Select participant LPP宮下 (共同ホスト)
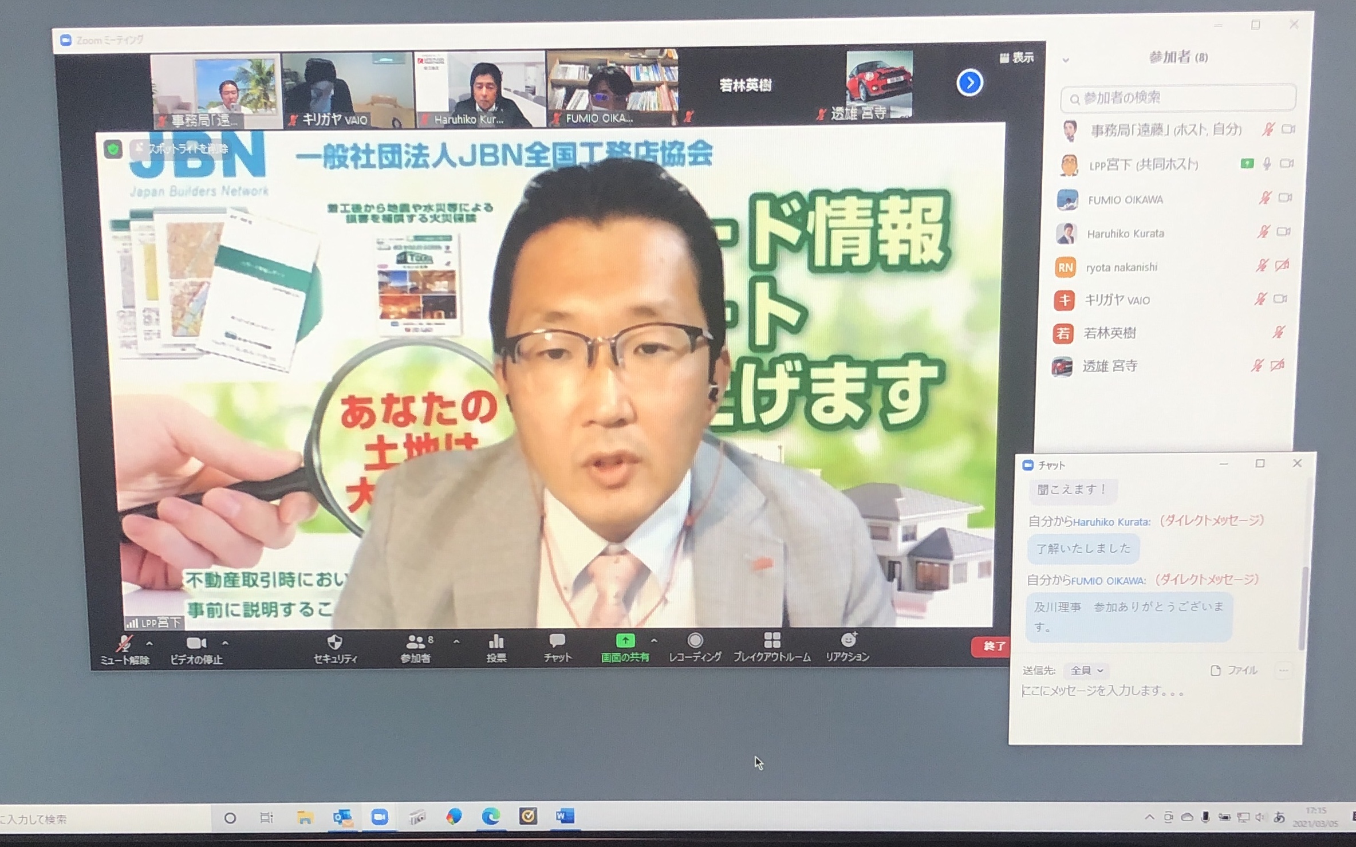 click(1175, 165)
